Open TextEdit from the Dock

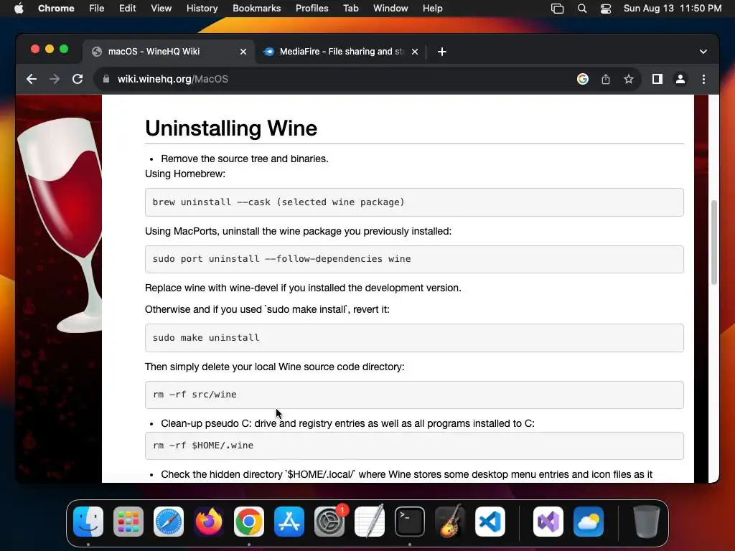[x=370, y=522]
